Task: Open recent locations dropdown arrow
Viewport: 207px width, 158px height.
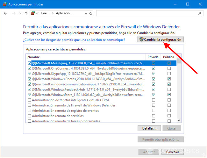Action: [20, 13]
